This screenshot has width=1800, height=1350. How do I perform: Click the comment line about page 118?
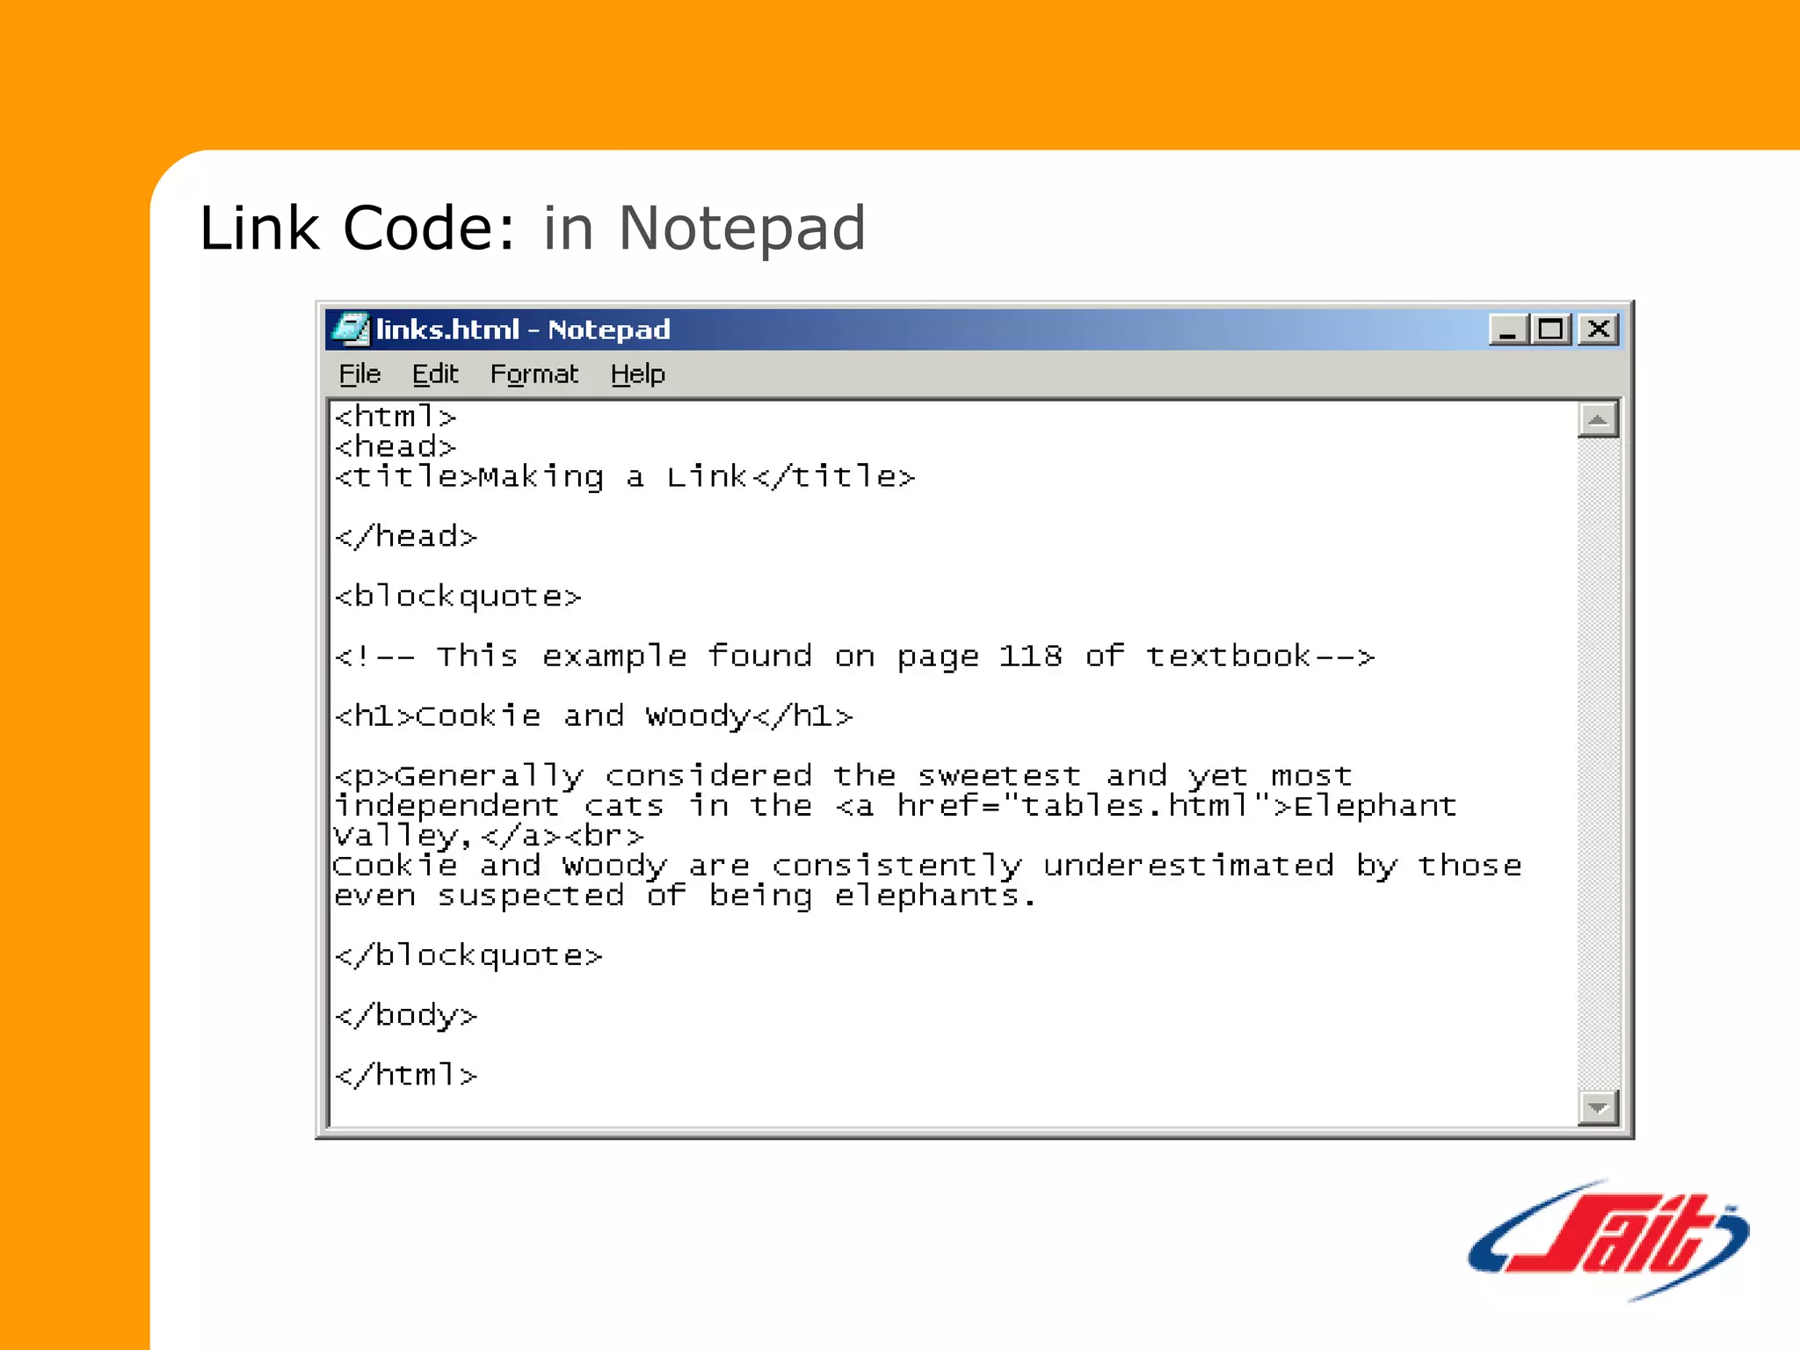[x=854, y=656]
